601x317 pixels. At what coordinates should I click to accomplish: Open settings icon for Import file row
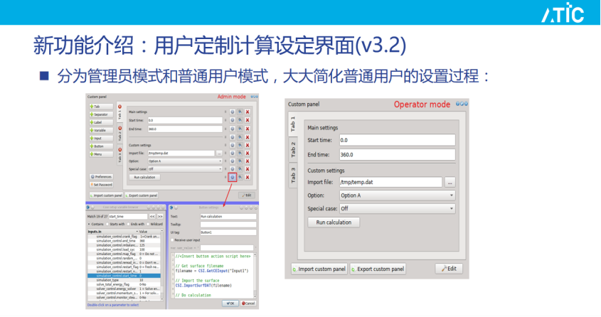point(233,153)
